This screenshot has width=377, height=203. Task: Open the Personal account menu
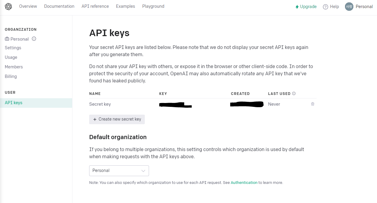tap(359, 7)
